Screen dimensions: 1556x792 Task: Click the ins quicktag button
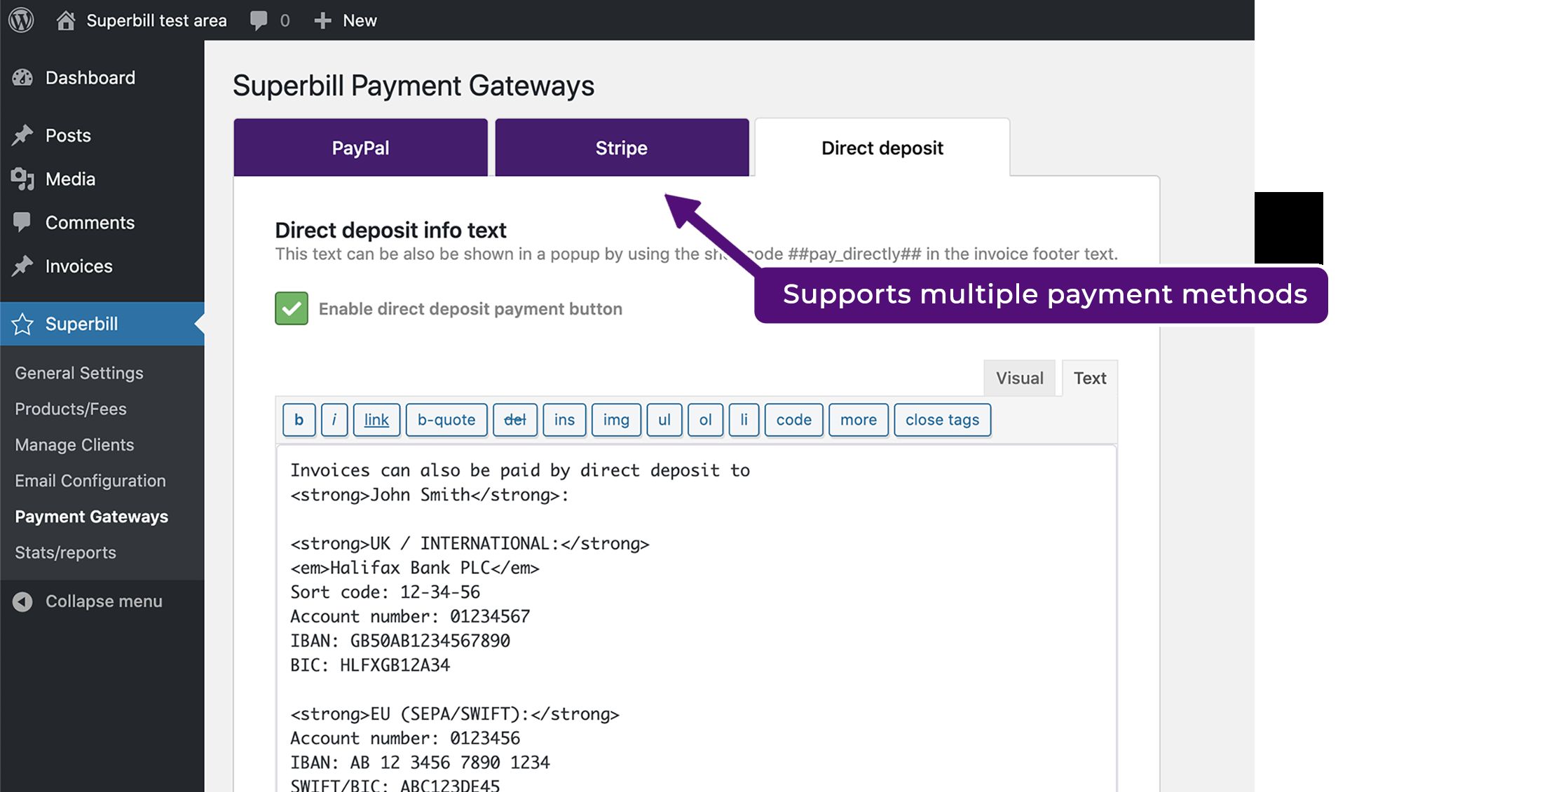coord(564,420)
